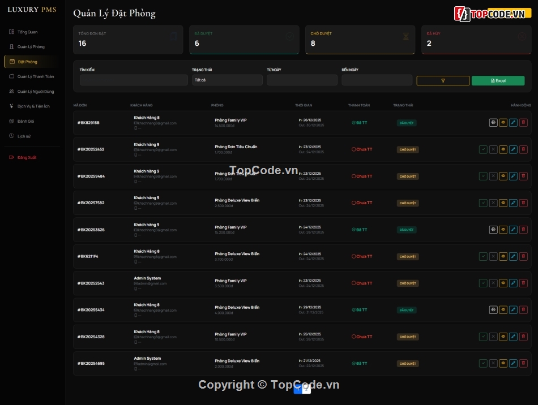The width and height of the screenshot is (538, 405).
Task: Print invoice for booking #BK829158
Action: coord(493,123)
